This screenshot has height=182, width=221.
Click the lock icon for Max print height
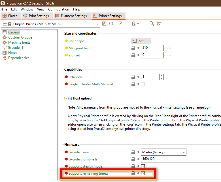pyautogui.click(x=133, y=48)
